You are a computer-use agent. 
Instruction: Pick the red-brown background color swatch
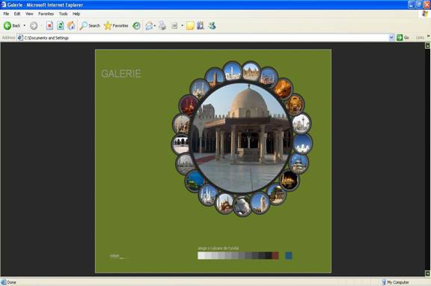[275, 255]
